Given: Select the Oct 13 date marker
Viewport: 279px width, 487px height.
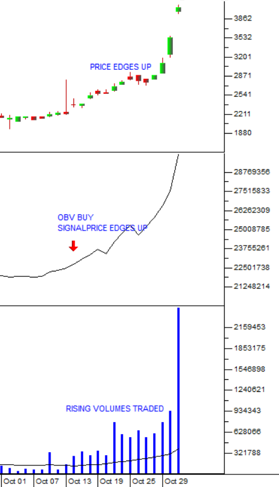Looking at the screenshot, I should pyautogui.click(x=80, y=482).
